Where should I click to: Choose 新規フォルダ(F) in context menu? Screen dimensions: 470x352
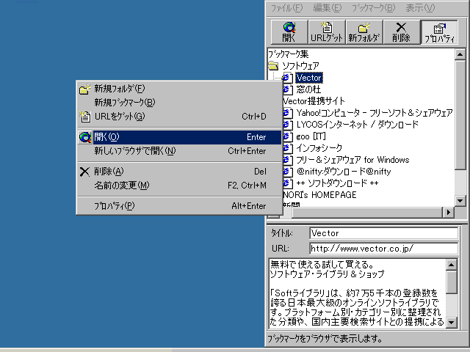click(179, 89)
